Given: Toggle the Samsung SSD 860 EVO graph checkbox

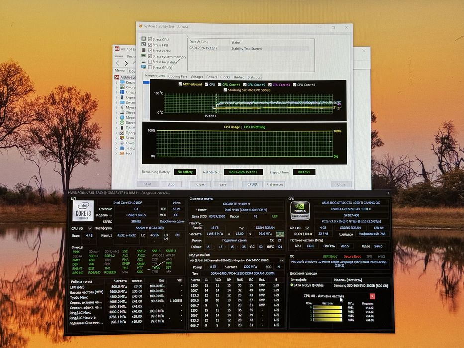Looking at the screenshot, I should click(225, 90).
